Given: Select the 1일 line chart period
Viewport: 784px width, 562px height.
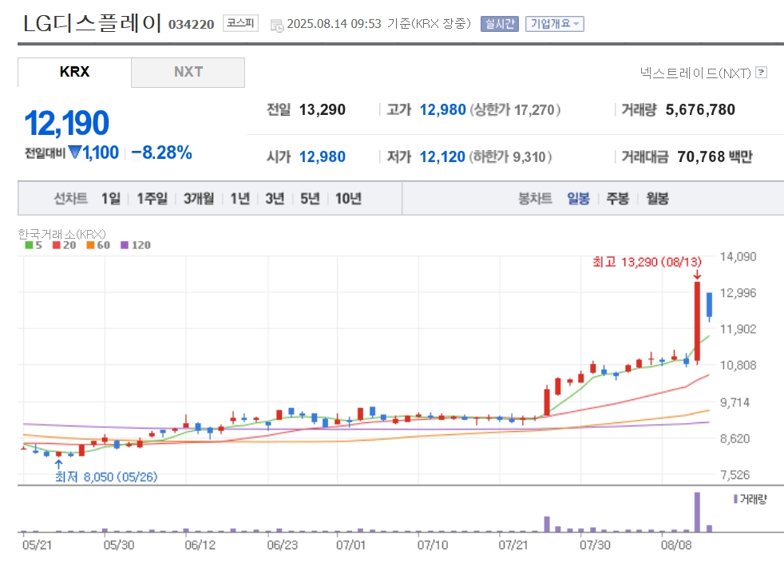Looking at the screenshot, I should 111,199.
